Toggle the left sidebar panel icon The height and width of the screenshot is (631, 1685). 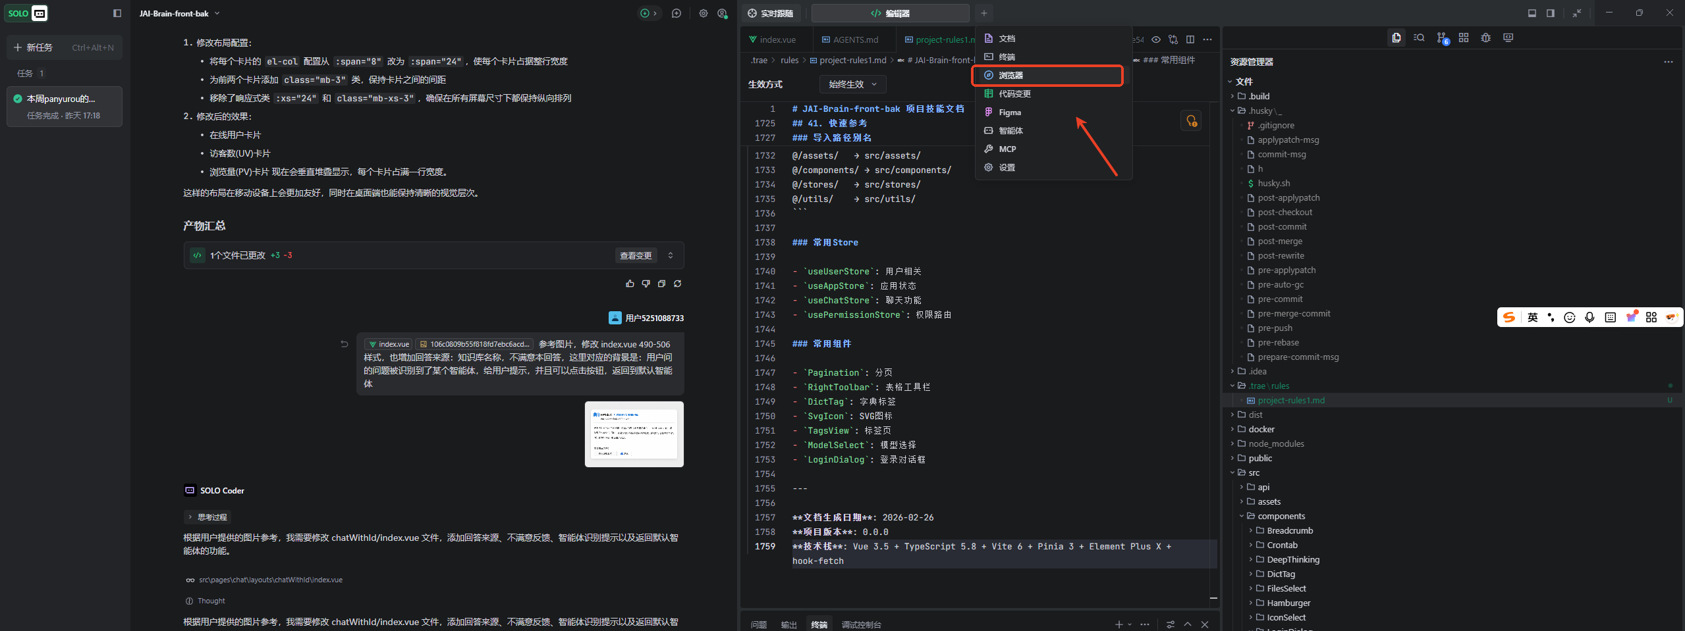coord(117,13)
